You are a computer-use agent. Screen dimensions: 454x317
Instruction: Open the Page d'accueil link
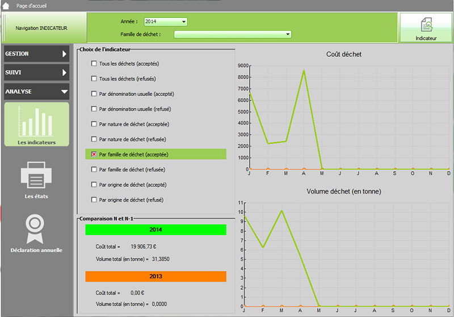(31, 6)
